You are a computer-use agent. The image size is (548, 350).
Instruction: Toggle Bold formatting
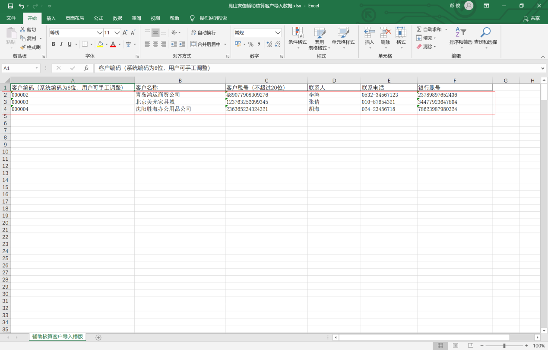click(53, 44)
